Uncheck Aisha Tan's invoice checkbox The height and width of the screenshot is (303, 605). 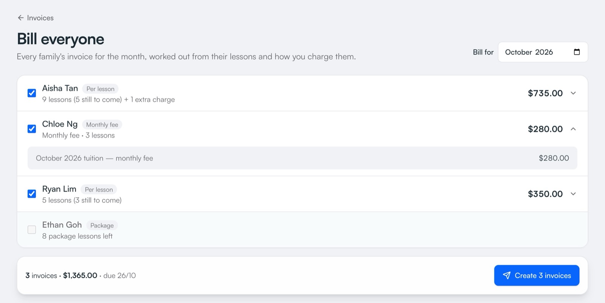32,93
